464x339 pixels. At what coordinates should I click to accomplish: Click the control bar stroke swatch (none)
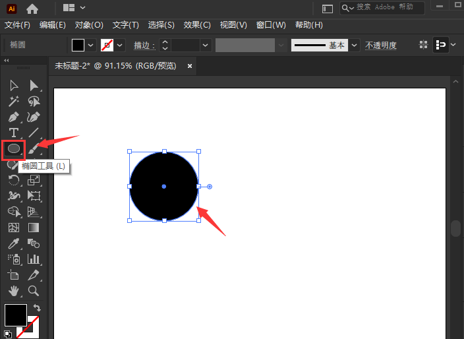point(107,46)
